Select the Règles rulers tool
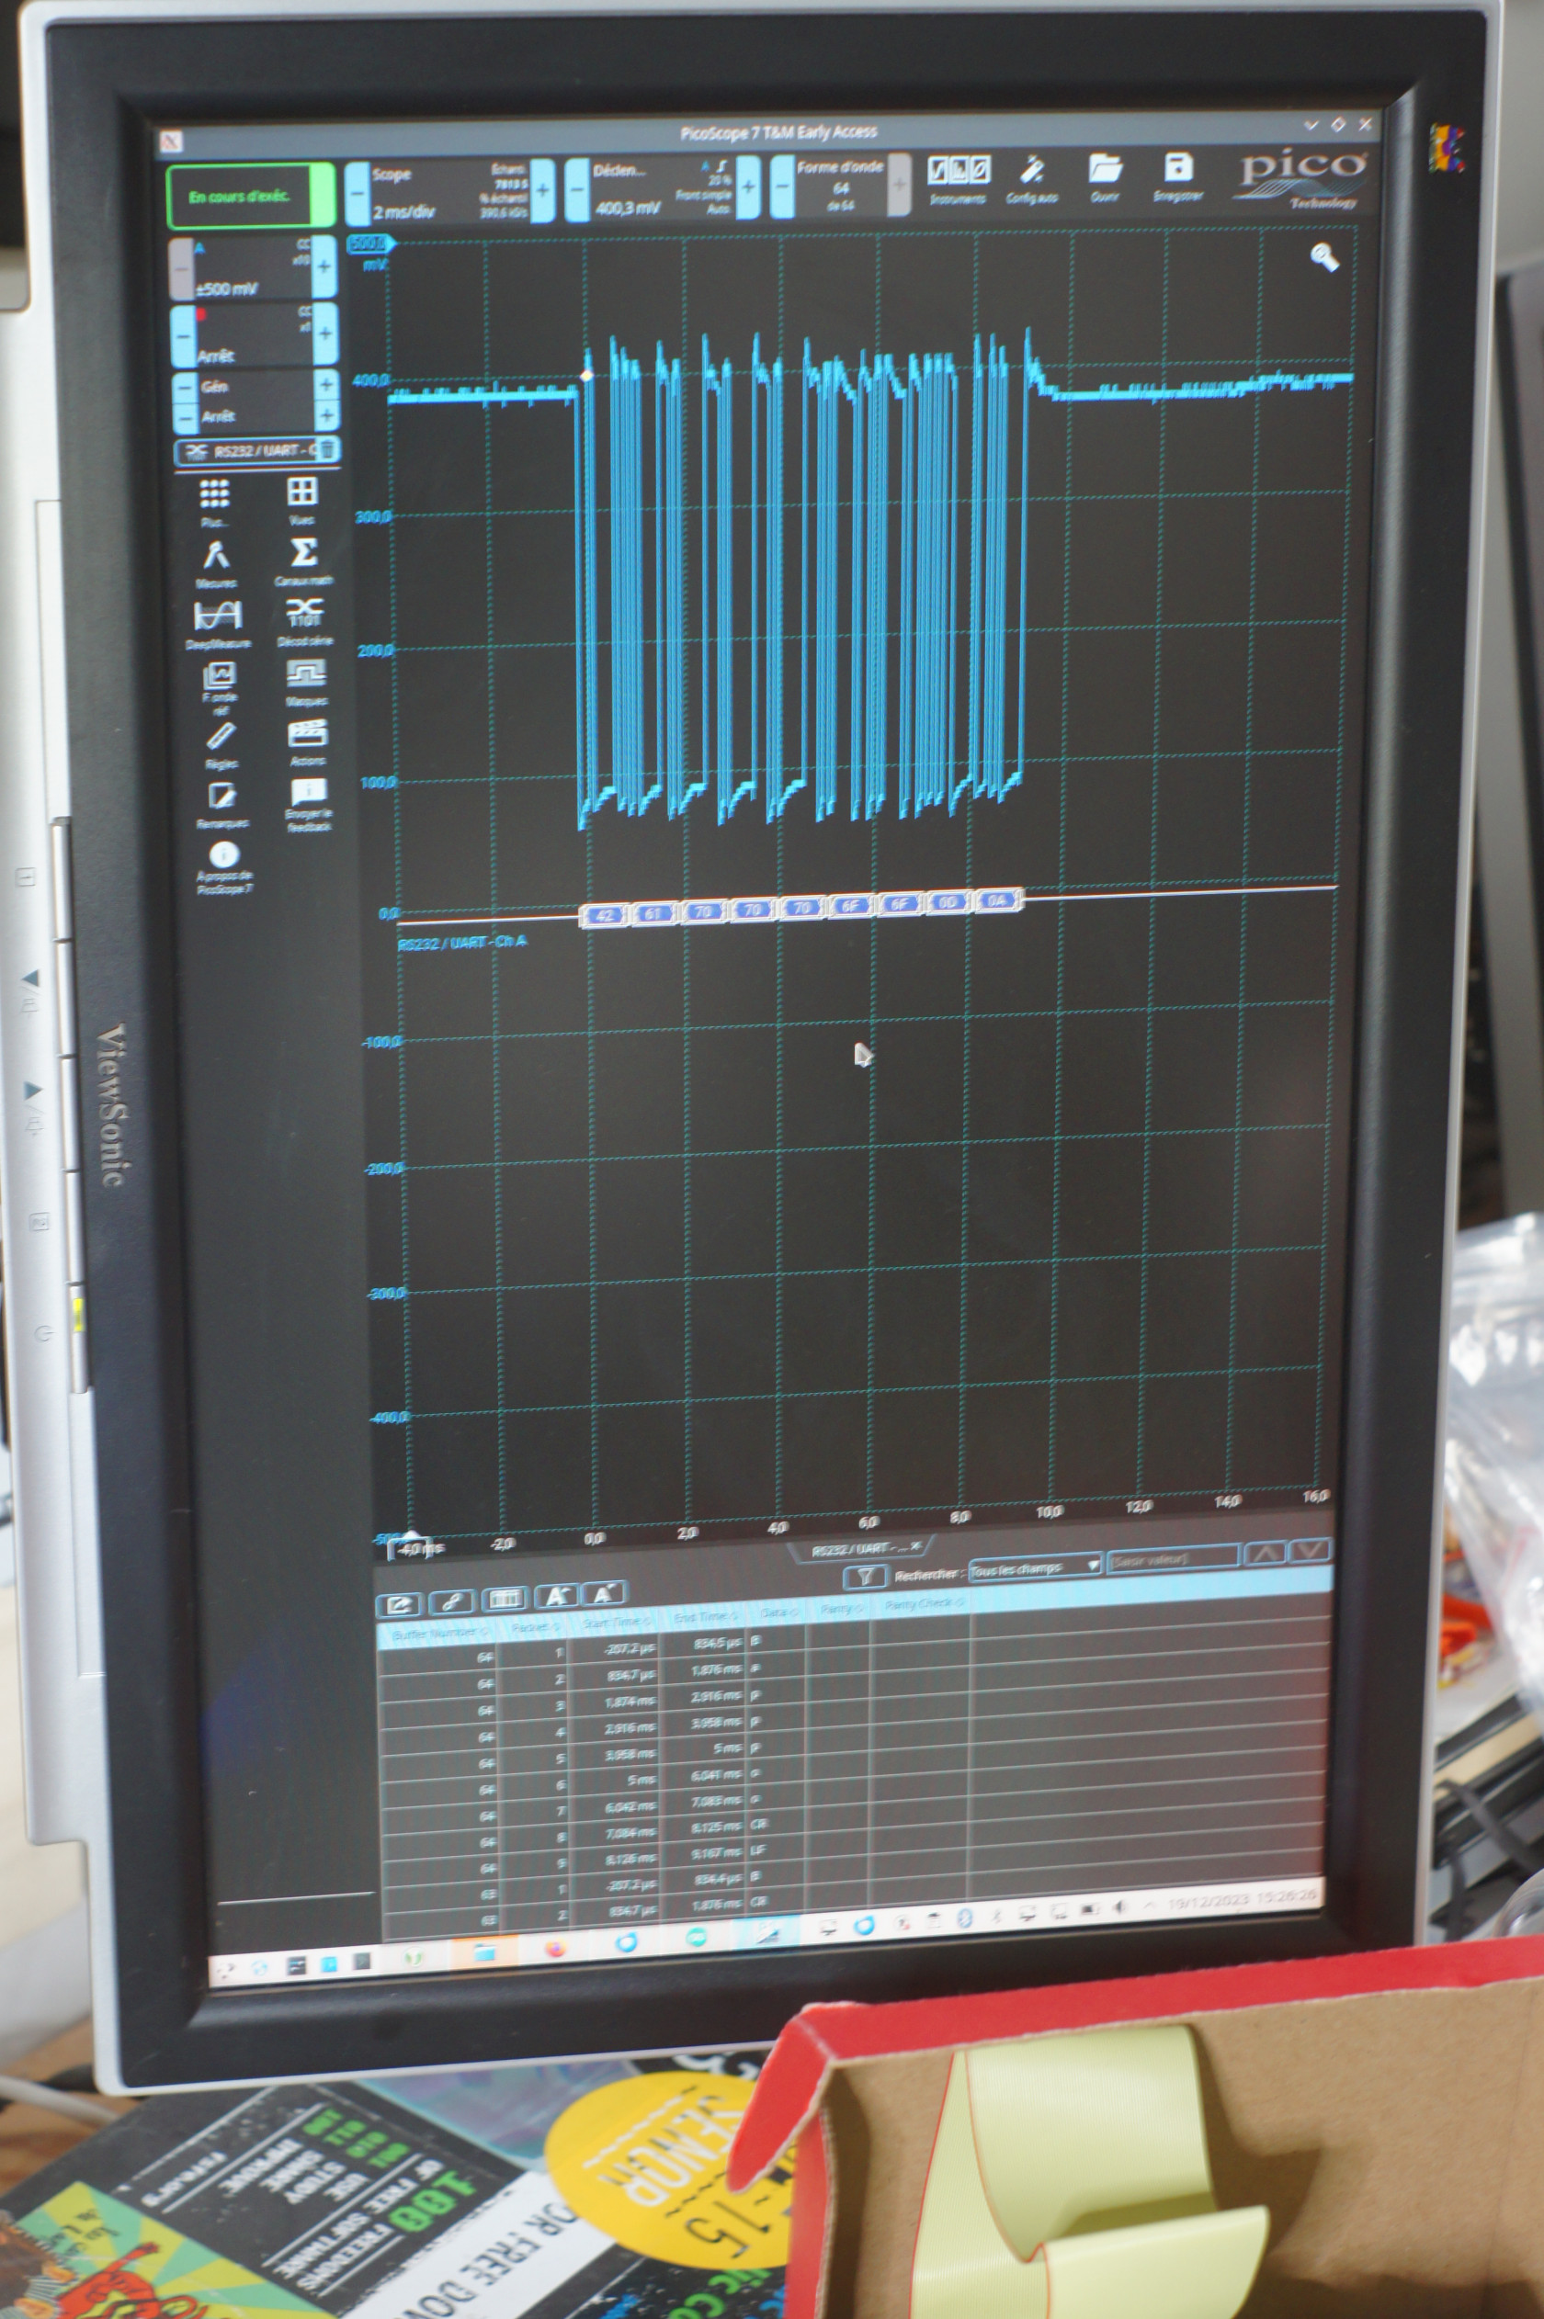This screenshot has width=1544, height=2319. pos(221,745)
